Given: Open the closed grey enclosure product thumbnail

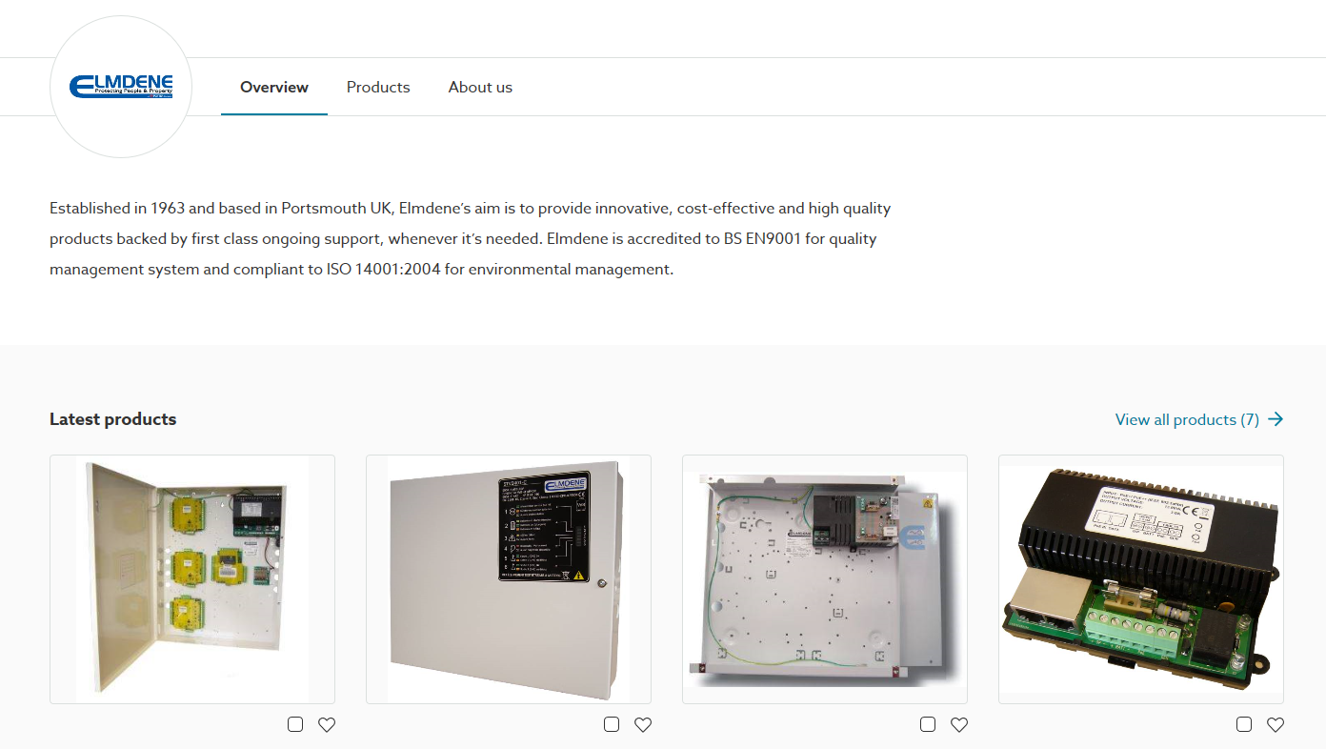Looking at the screenshot, I should pyautogui.click(x=509, y=579).
